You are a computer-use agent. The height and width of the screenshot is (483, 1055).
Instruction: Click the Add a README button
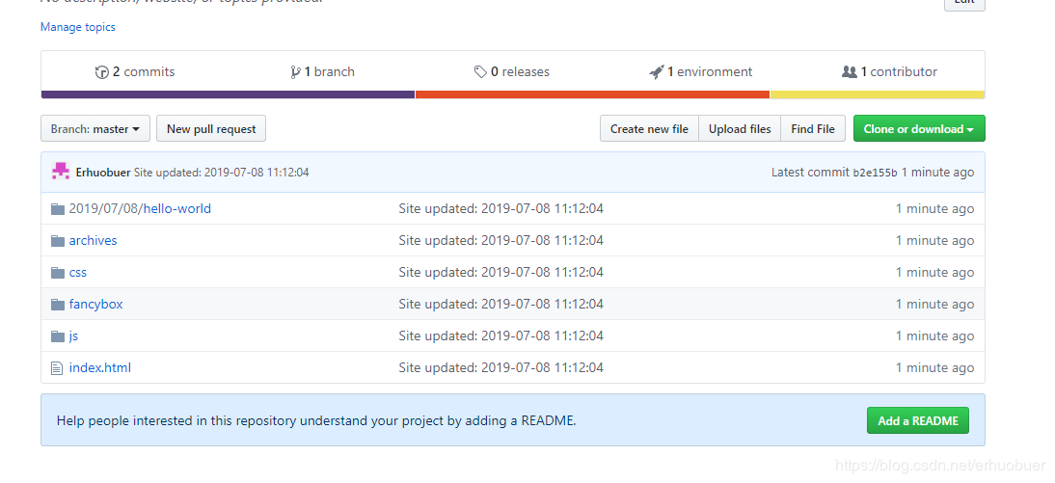[917, 421]
